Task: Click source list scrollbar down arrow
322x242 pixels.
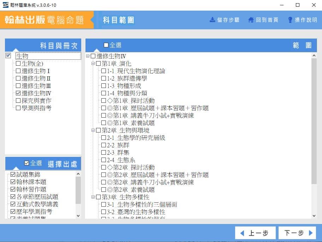Action: coord(78,216)
